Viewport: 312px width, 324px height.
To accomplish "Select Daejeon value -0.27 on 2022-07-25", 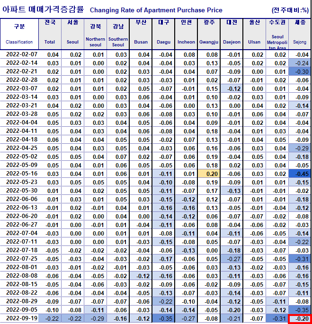I will point(232,259).
